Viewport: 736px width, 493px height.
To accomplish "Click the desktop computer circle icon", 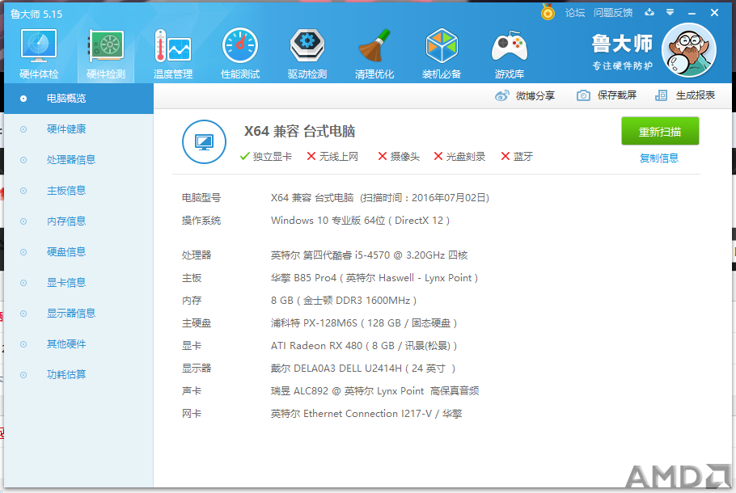I will (204, 141).
